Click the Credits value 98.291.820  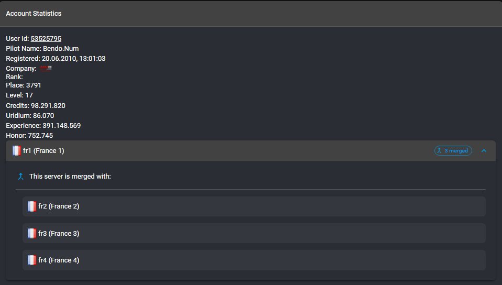[x=48, y=106]
